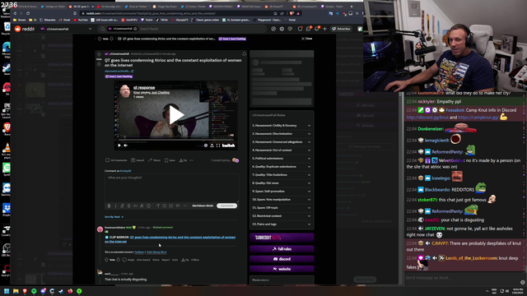Open the YouTube bookmark
527x296 pixels.
point(81,20)
